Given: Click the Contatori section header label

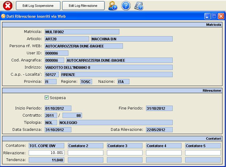Looking at the screenshot, I should click(214, 139).
